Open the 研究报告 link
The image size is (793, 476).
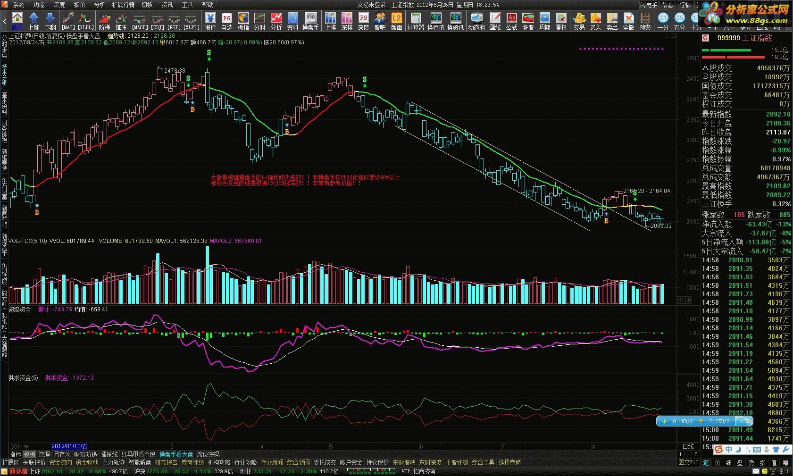[166, 463]
